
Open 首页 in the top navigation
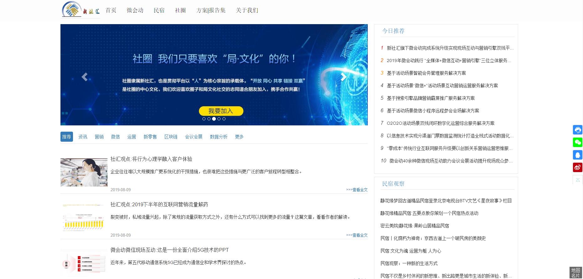[x=111, y=10]
